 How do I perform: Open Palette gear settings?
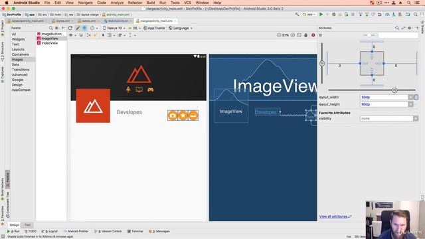pos(56,28)
